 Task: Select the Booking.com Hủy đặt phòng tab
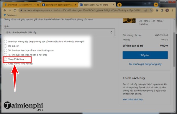(97, 5)
